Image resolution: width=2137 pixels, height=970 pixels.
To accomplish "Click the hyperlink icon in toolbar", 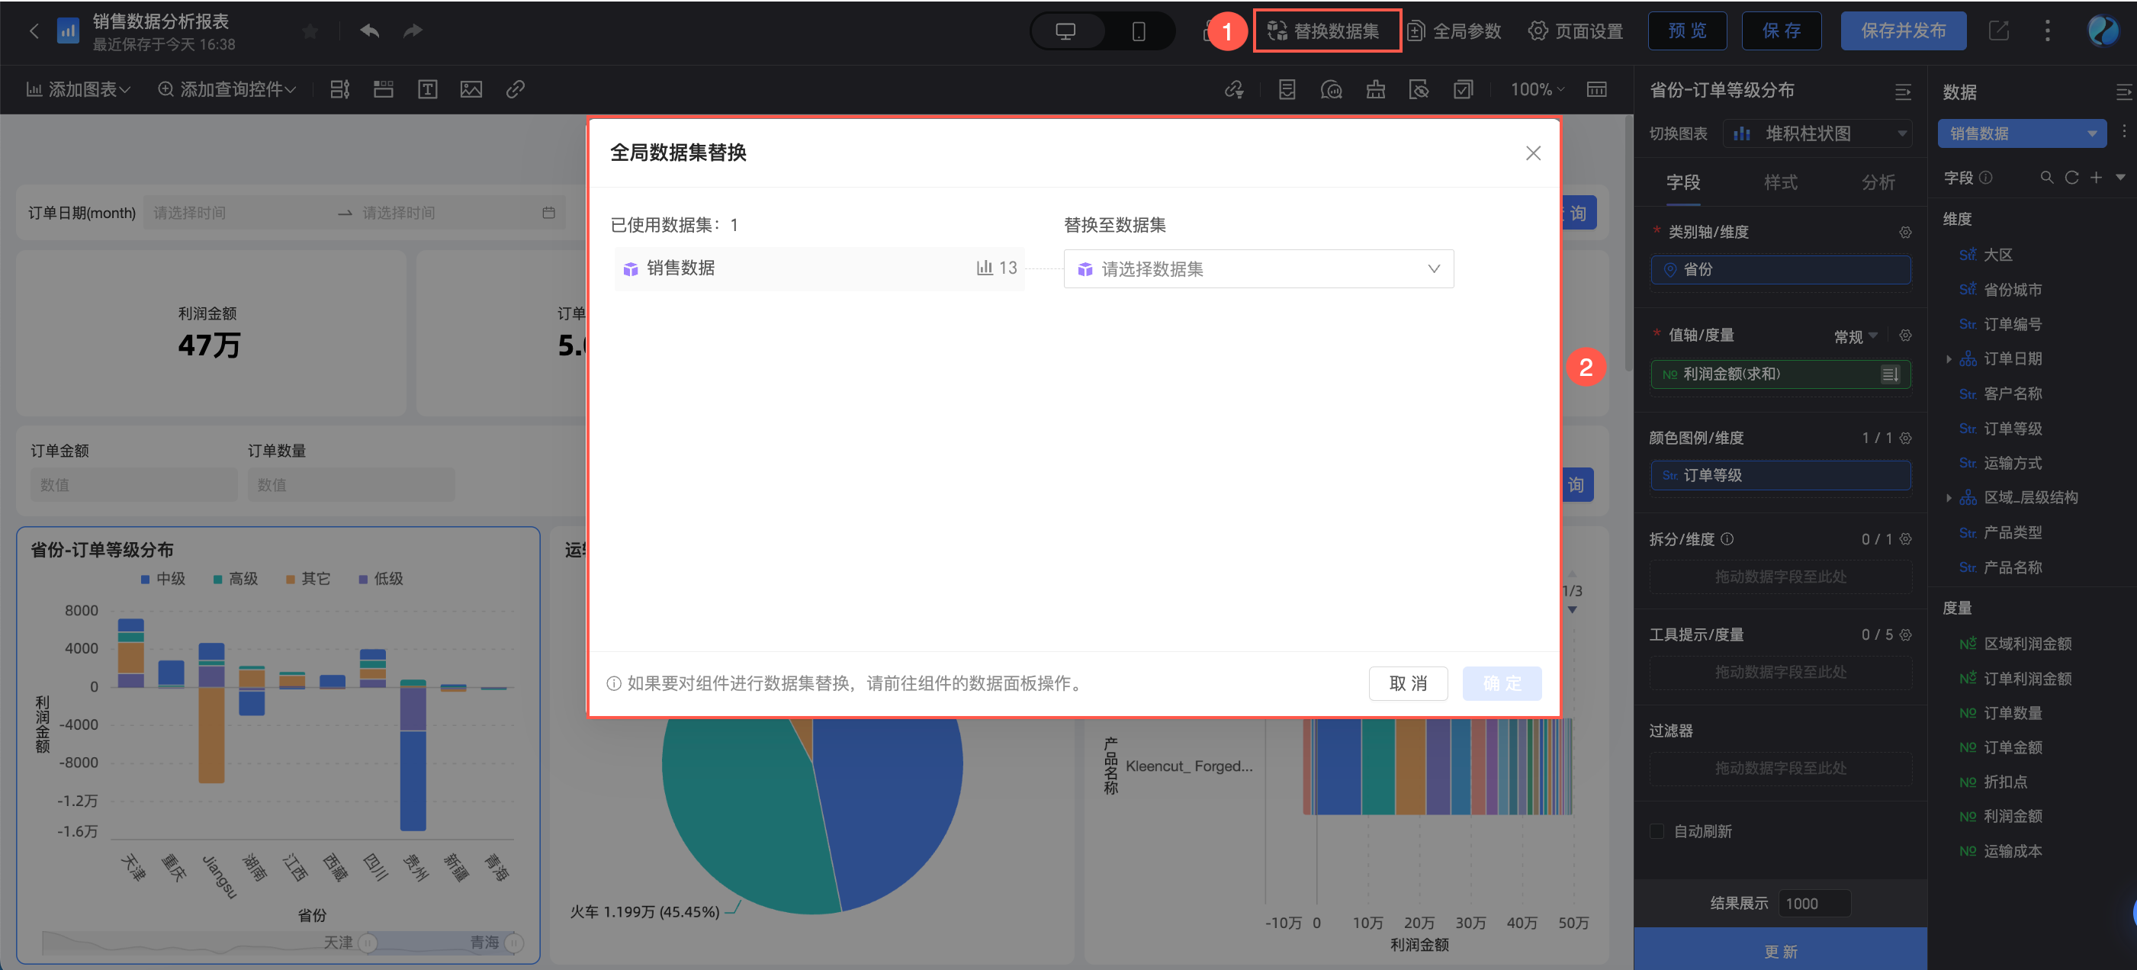I will (x=515, y=90).
